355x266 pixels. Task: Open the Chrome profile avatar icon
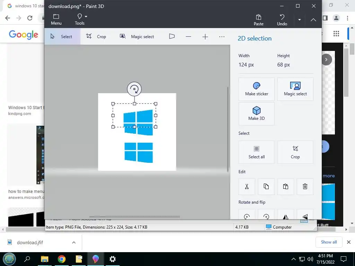(x=336, y=18)
